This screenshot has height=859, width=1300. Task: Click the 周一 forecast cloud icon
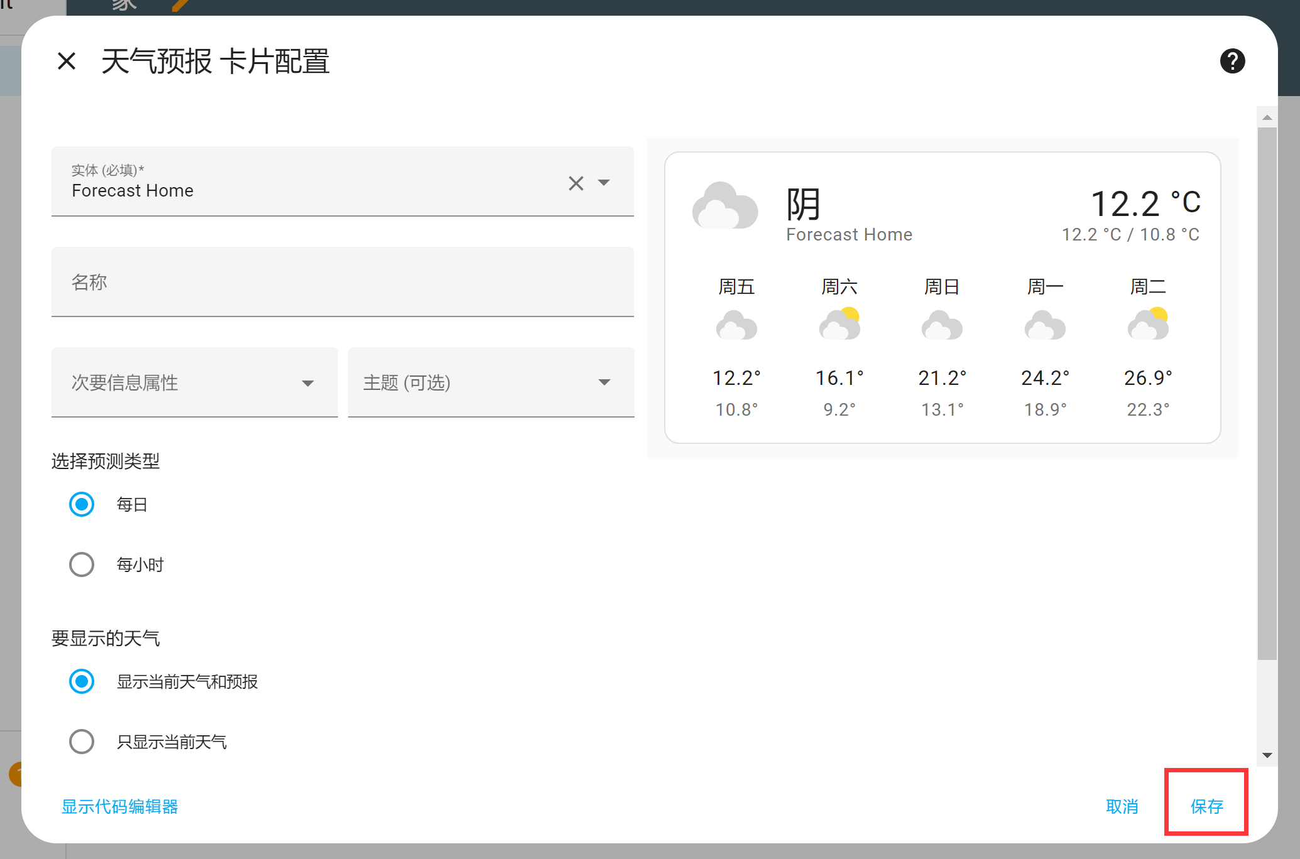tap(1045, 325)
